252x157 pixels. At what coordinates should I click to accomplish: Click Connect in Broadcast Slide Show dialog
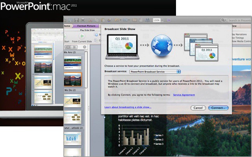coord(218,108)
